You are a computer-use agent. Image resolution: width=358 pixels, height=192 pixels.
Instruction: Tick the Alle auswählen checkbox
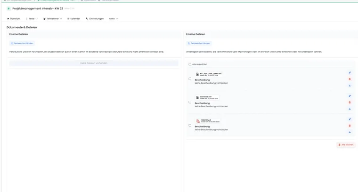click(190, 64)
